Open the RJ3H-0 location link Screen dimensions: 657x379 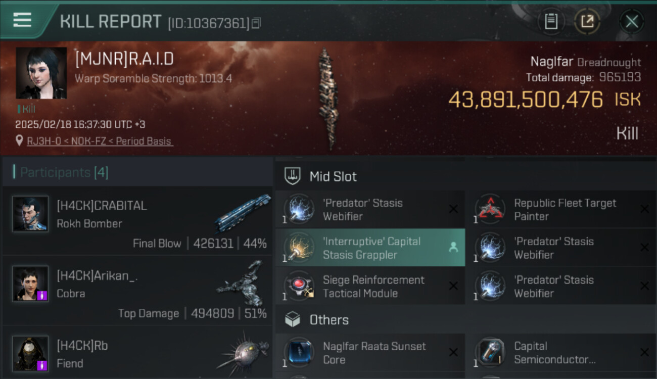[99, 141]
